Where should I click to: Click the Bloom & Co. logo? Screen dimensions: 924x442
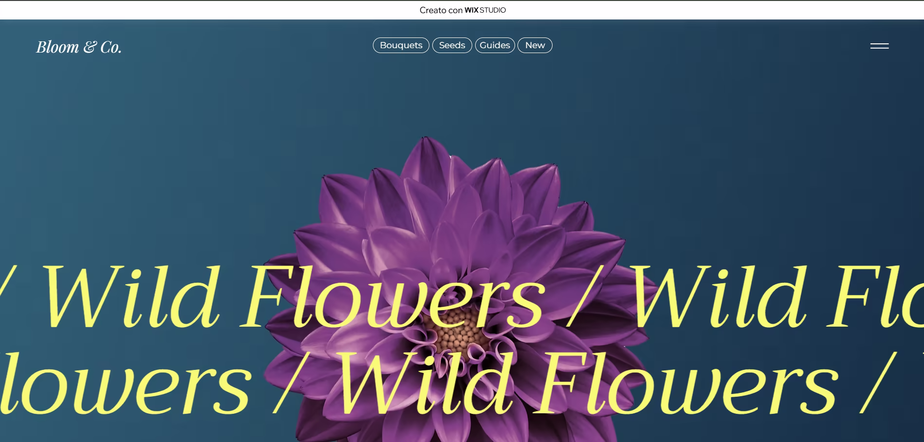point(79,47)
